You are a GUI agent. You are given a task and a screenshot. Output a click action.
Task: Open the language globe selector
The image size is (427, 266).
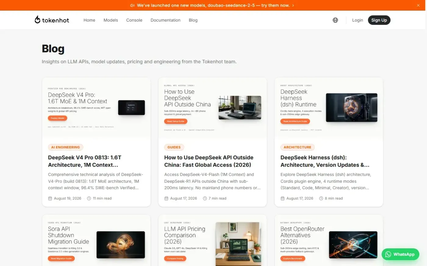[335, 20]
